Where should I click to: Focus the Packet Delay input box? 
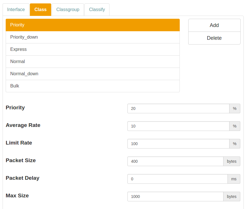click(177, 179)
